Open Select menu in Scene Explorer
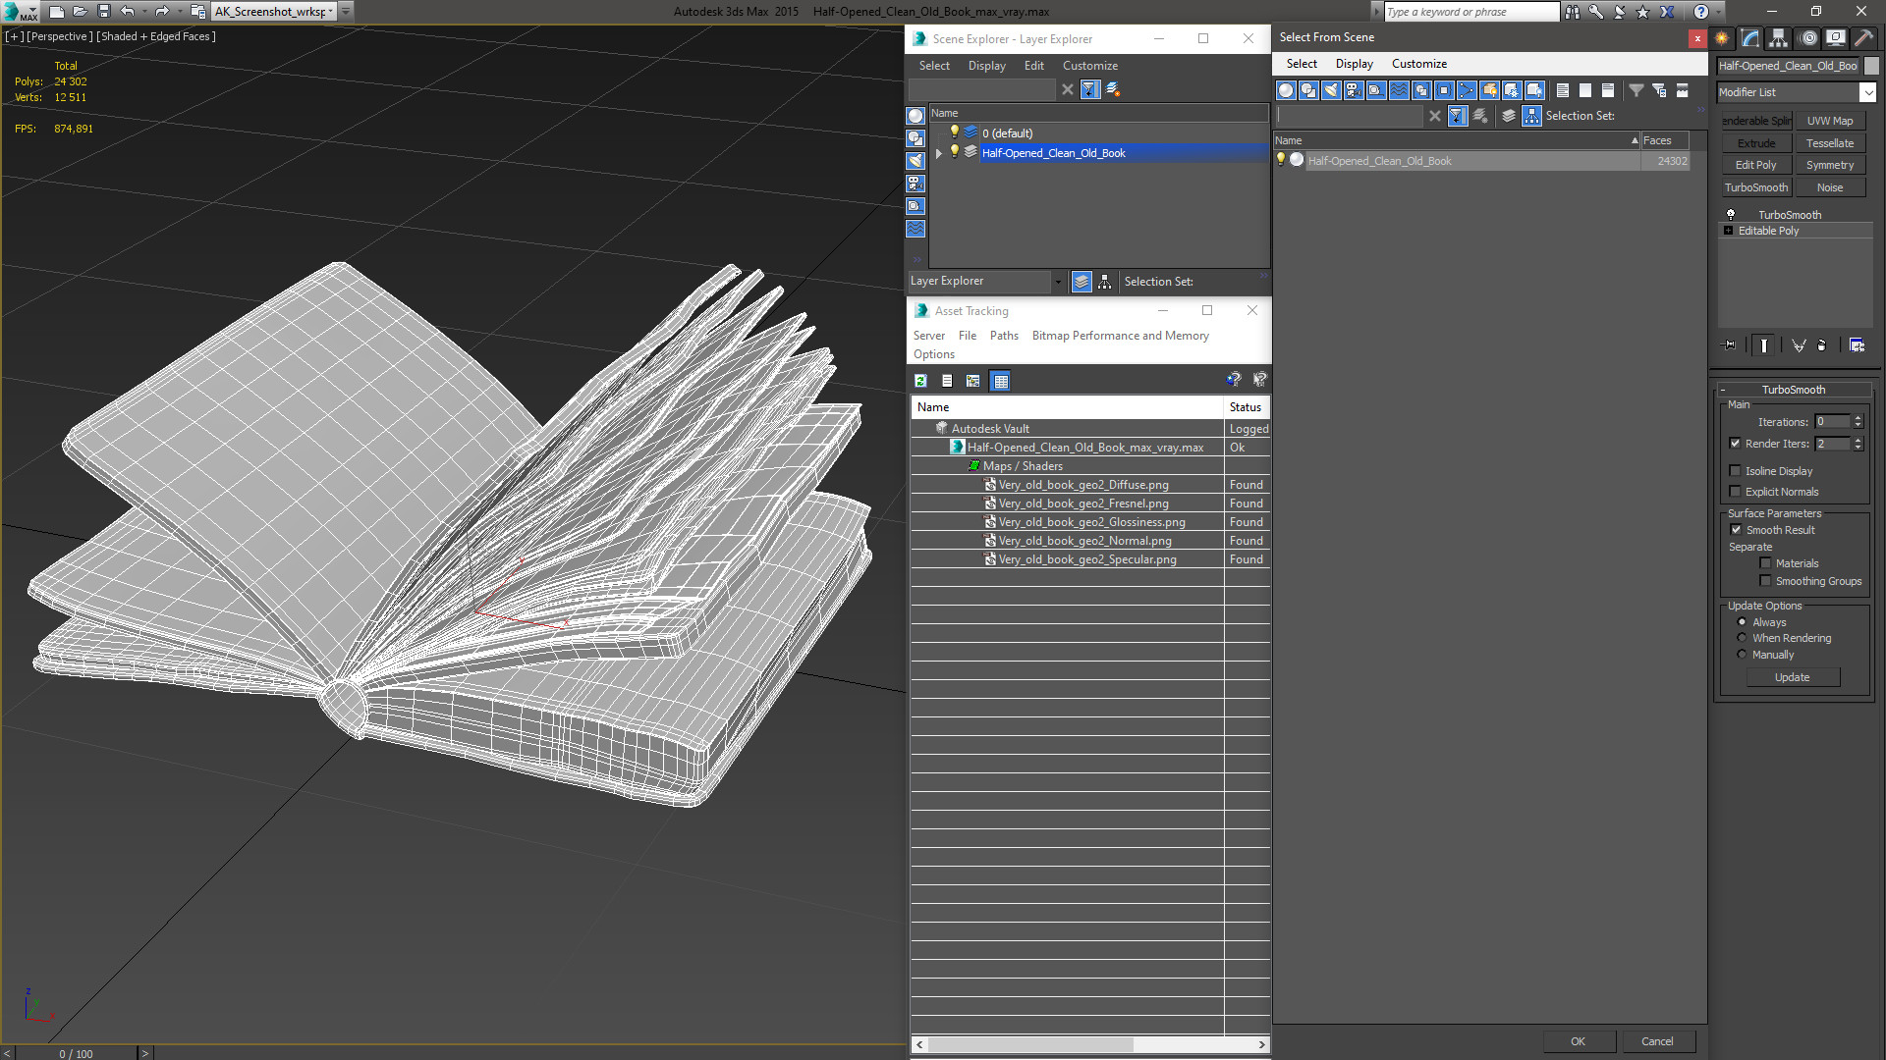 click(934, 66)
